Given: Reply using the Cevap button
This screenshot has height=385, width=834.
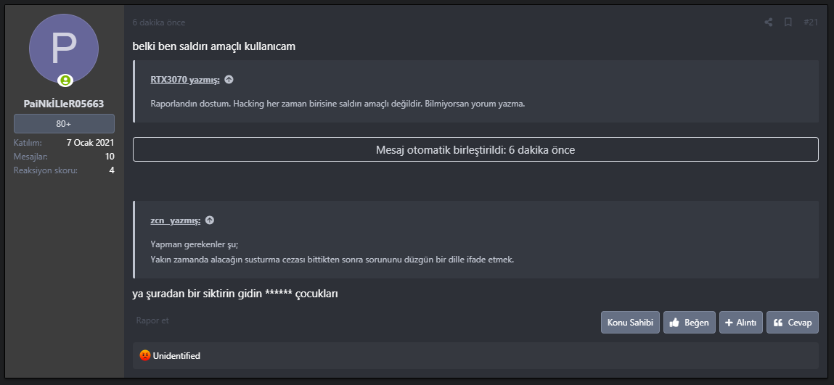Looking at the screenshot, I should 792,323.
